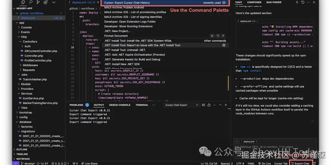Clear output list icon in panel
Image resolution: width=331 pixels, height=165 pixels.
coord(203,105)
